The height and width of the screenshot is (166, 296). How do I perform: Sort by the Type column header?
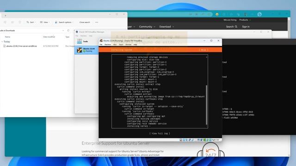point(68,37)
